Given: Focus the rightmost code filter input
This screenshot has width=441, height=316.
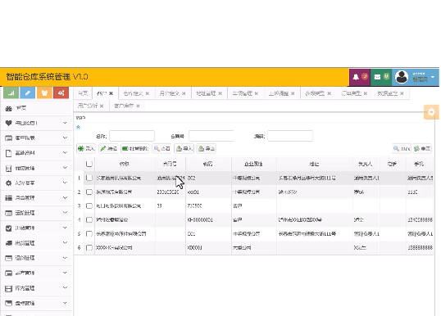Looking at the screenshot, I should [x=290, y=136].
